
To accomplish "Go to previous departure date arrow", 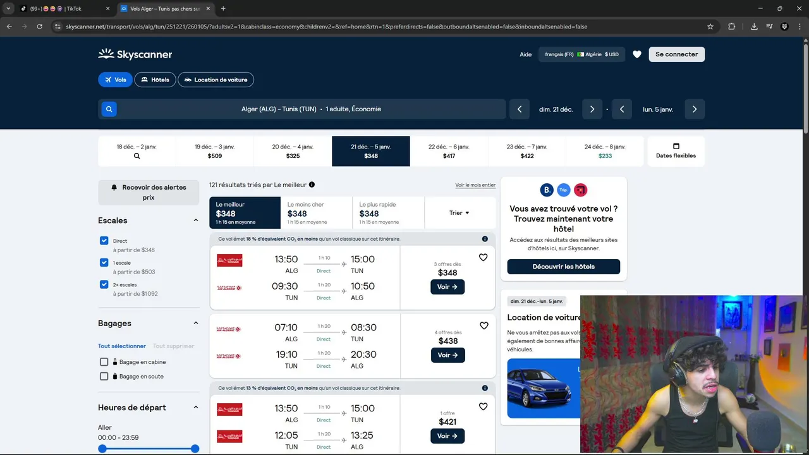I will tap(520, 109).
